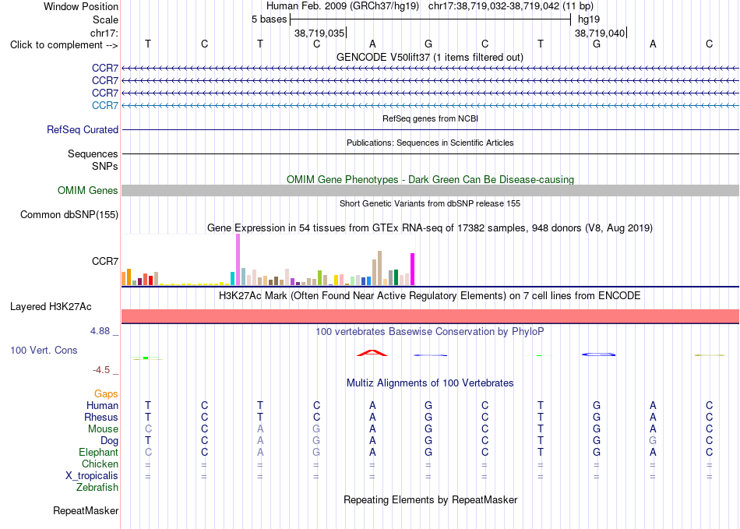Select the Dog species row label
740x529 pixels.
[x=109, y=441]
